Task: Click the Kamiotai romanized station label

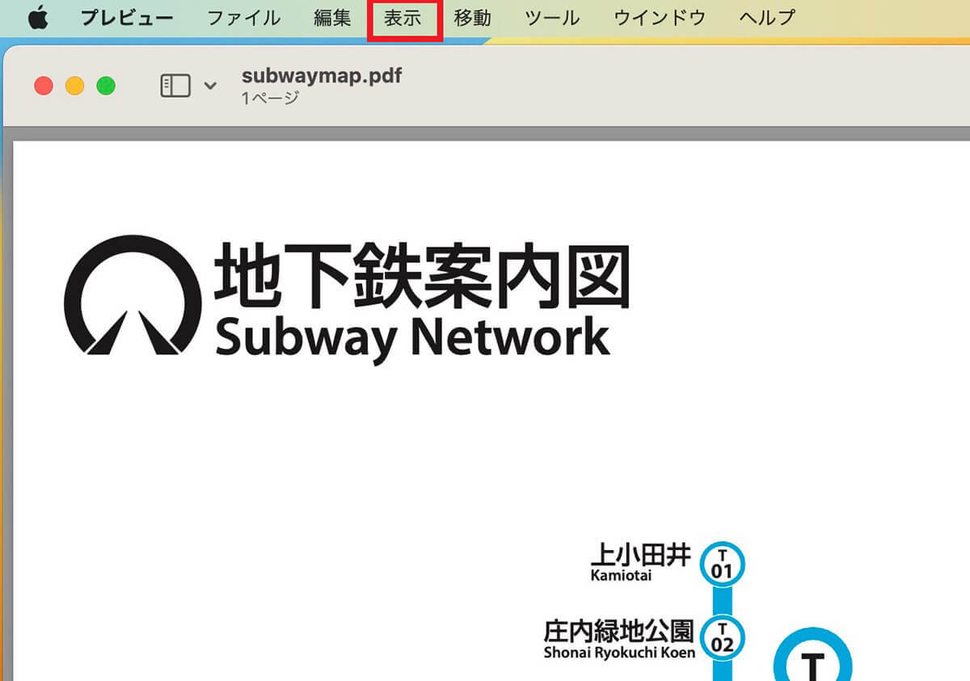Action: click(x=621, y=576)
